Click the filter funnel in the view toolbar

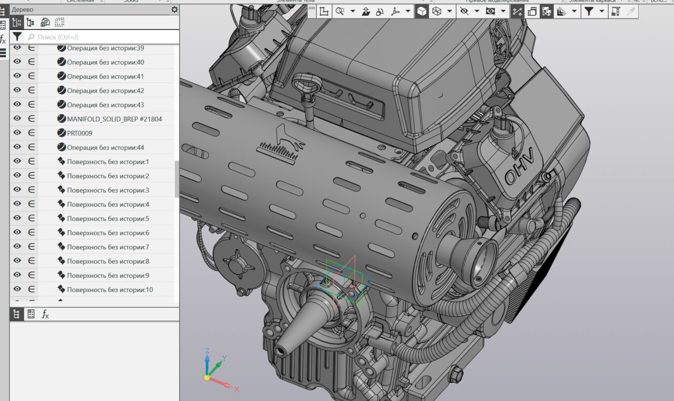(589, 11)
